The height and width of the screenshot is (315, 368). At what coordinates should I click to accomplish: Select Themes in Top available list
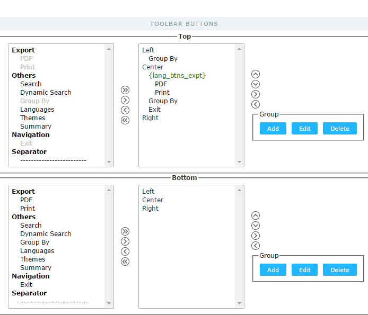coord(33,118)
